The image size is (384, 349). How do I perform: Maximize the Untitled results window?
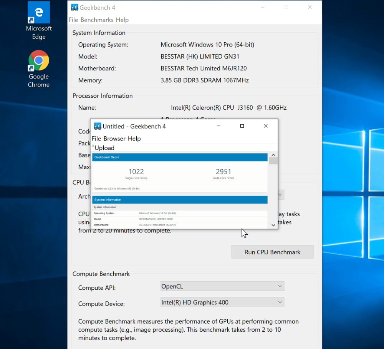coord(242,126)
